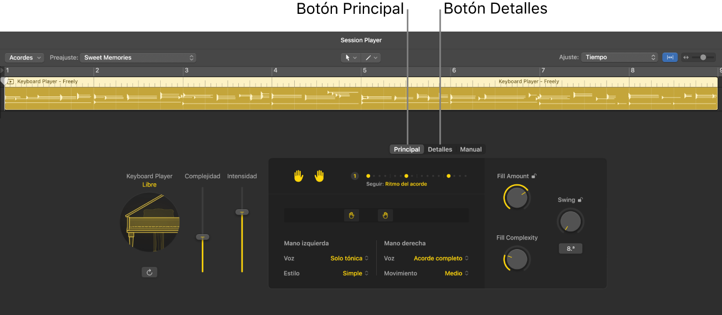Click bar 6 on the ruler

click(x=454, y=71)
